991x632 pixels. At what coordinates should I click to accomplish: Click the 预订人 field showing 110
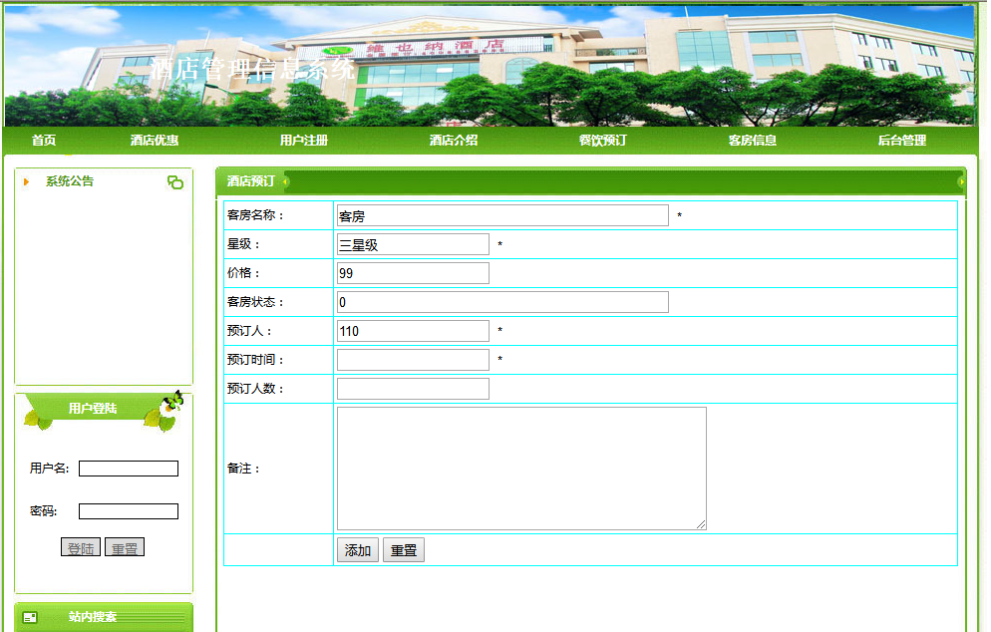413,331
